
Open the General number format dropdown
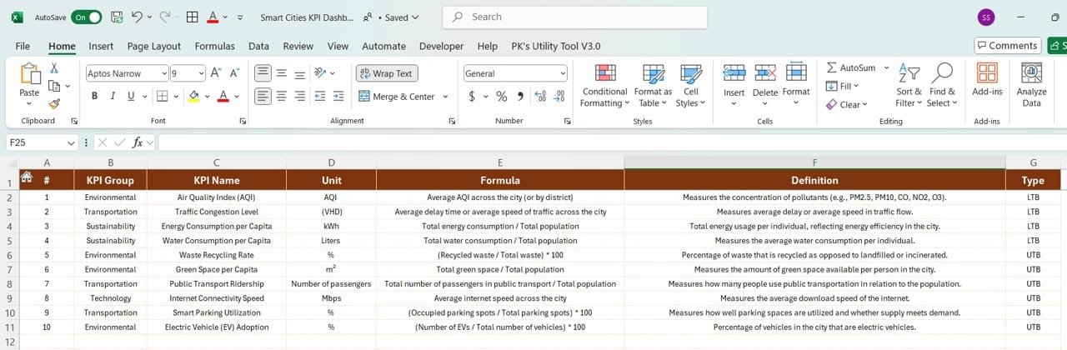(563, 73)
